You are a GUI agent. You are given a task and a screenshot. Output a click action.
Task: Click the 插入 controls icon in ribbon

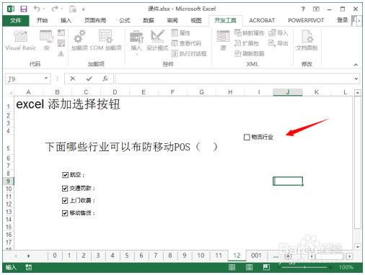(136, 40)
